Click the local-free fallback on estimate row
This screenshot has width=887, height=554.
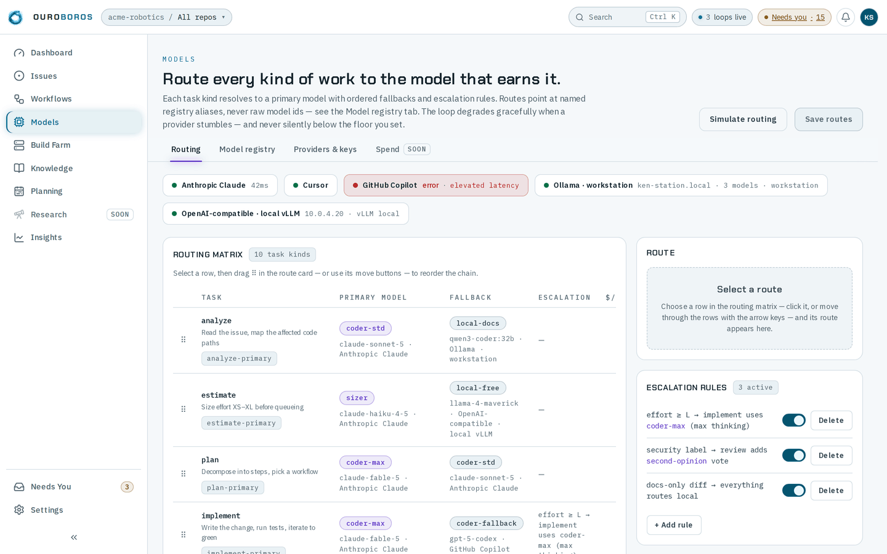(x=477, y=388)
